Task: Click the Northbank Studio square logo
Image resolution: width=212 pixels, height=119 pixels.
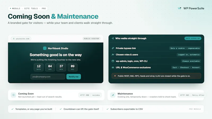Action: (45, 48)
